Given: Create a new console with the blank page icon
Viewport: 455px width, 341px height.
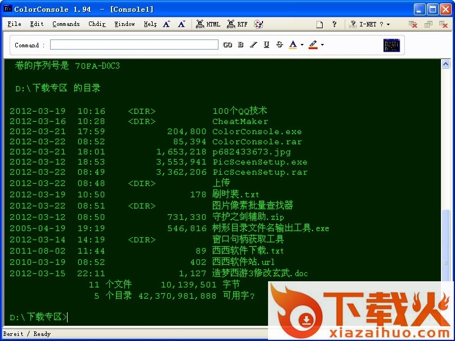Looking at the screenshot, I should [x=319, y=24].
